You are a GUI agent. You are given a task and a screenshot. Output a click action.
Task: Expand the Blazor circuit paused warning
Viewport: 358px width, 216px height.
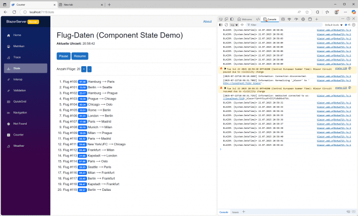point(225,69)
